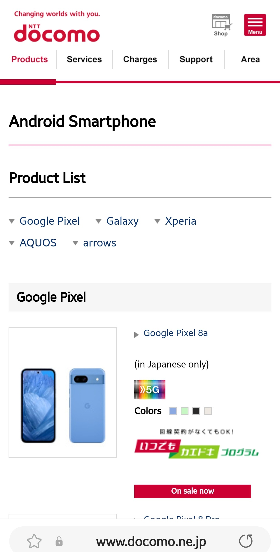Reload the page with refresh icon
The image size is (280, 552).
pyautogui.click(x=246, y=541)
